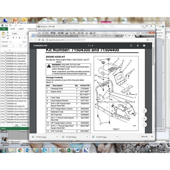
Task: Open Internet Explorer from the taskbar
Action: [36, 150]
